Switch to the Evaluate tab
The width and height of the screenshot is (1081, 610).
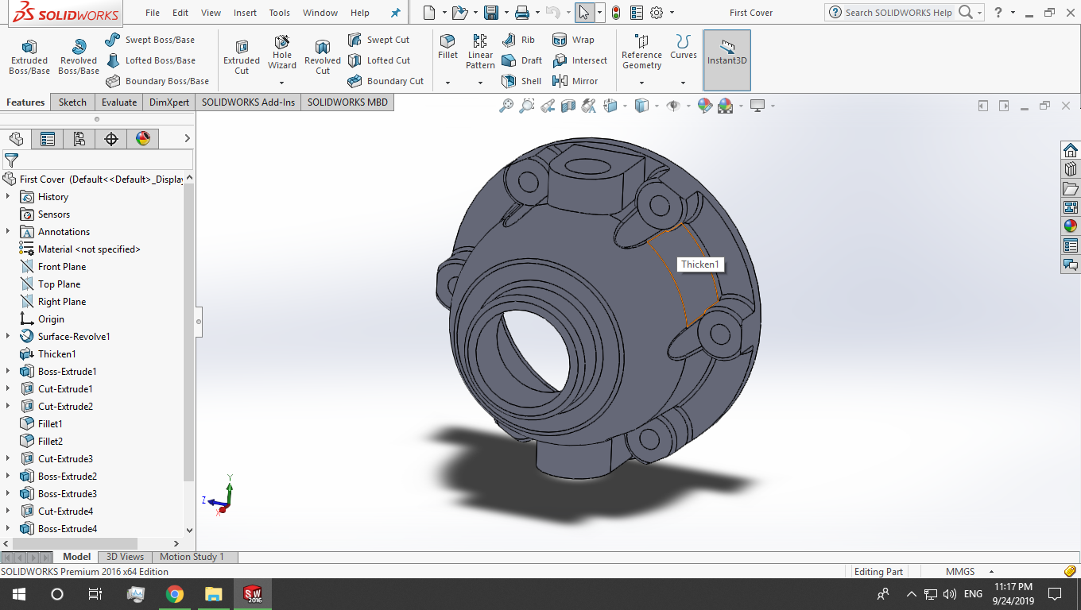point(119,102)
